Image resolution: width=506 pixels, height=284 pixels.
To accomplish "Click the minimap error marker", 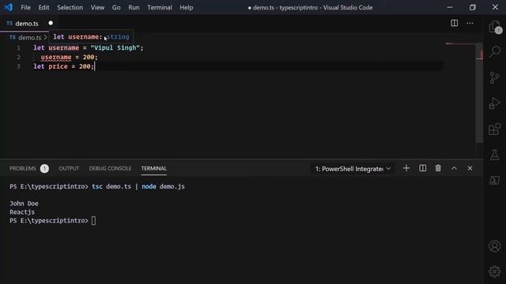I will pyautogui.click(x=450, y=43).
